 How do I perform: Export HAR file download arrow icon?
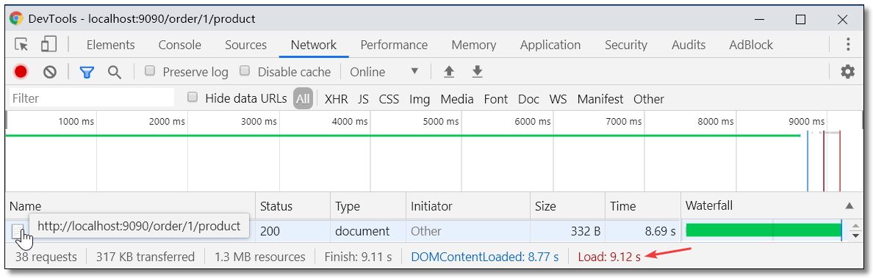[x=477, y=72]
